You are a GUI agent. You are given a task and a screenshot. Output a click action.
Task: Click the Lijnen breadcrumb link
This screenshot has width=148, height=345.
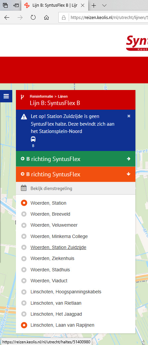63,96
